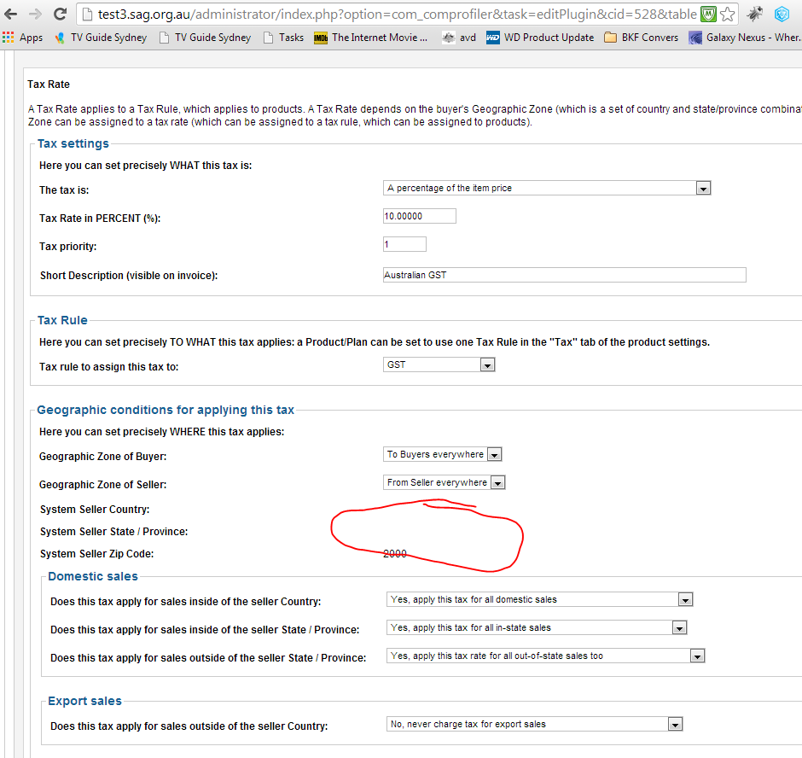Open the Geographic Zone of Seller dropdown

click(444, 482)
